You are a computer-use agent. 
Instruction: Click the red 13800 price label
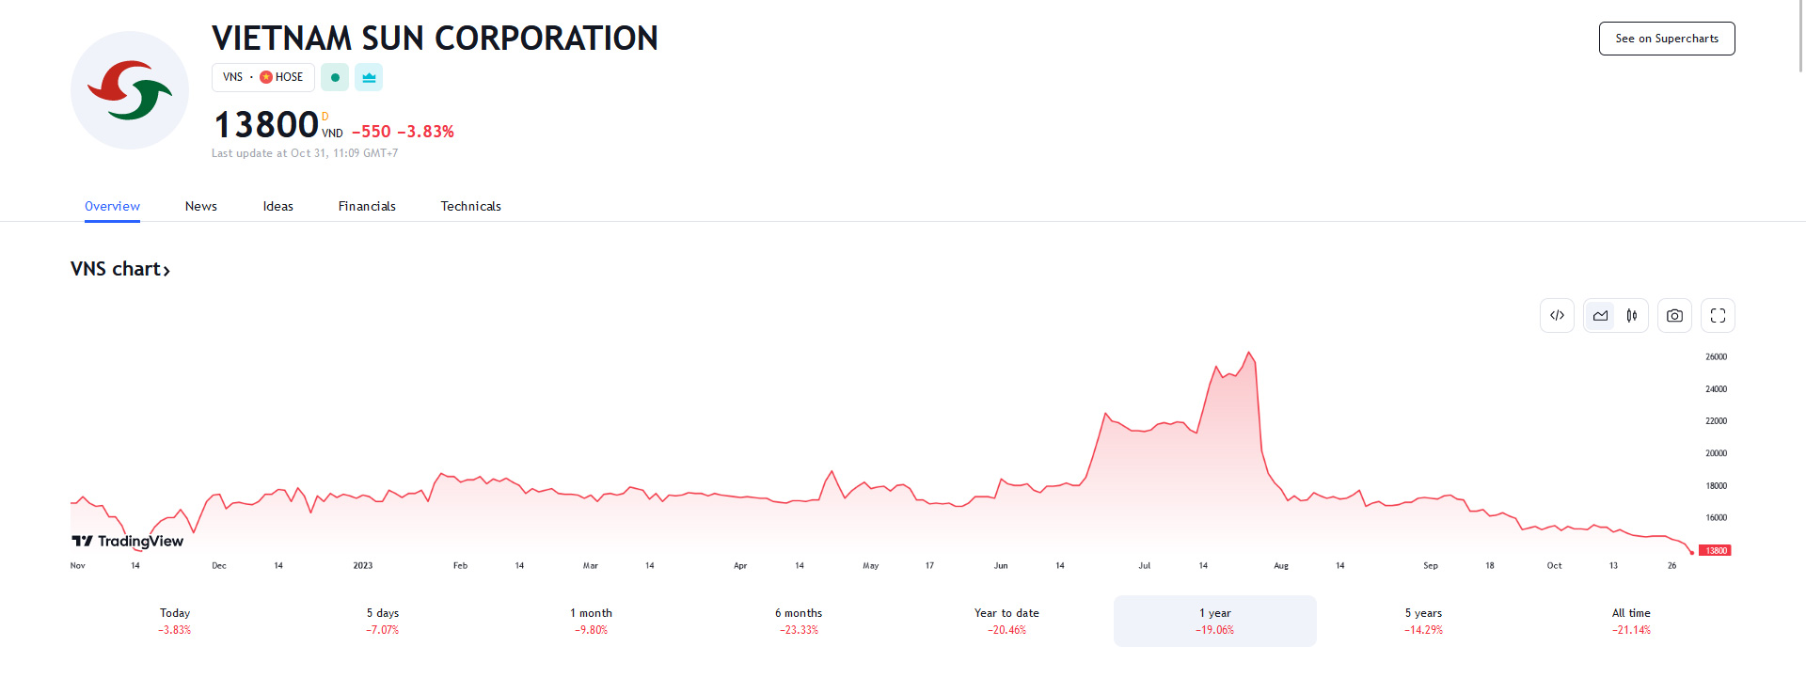pyautogui.click(x=1716, y=551)
